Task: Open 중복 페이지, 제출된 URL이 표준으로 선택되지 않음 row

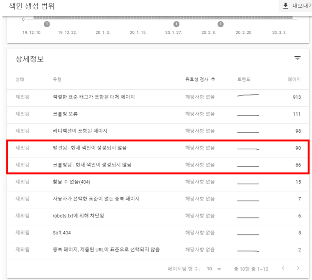Action: tap(158, 249)
